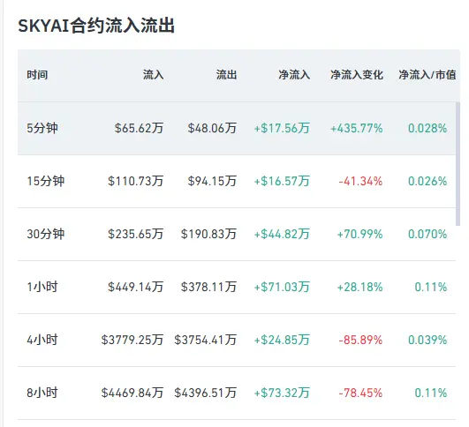
Task: Sort by 流入 column header
Action: click(x=153, y=75)
